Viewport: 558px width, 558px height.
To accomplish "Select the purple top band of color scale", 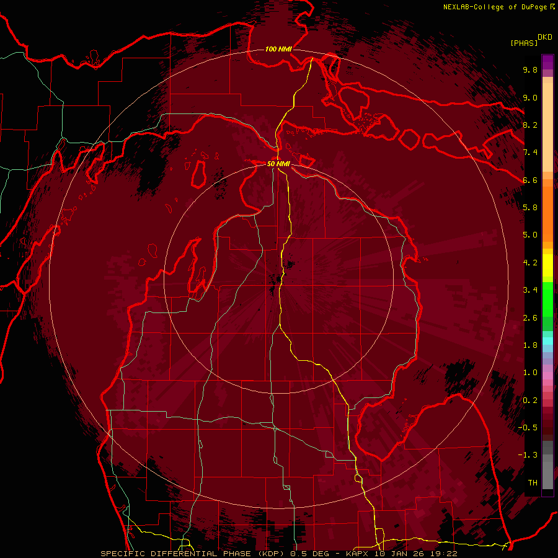I will pyautogui.click(x=547, y=62).
